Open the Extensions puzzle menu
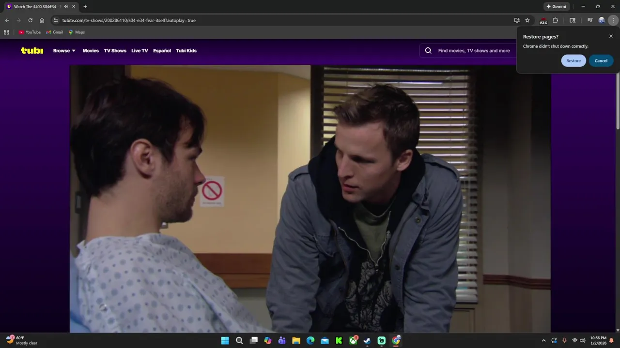The width and height of the screenshot is (620, 348). point(555,20)
